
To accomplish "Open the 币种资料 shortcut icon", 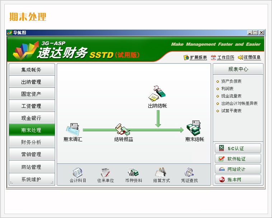I will (133, 172).
